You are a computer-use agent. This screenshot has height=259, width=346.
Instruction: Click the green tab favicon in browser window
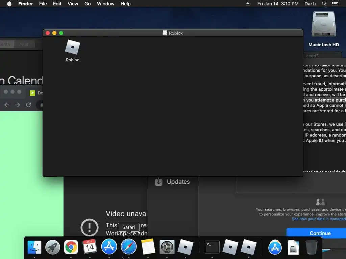(x=32, y=93)
